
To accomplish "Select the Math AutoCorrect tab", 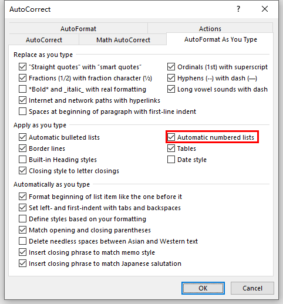I will tap(123, 40).
